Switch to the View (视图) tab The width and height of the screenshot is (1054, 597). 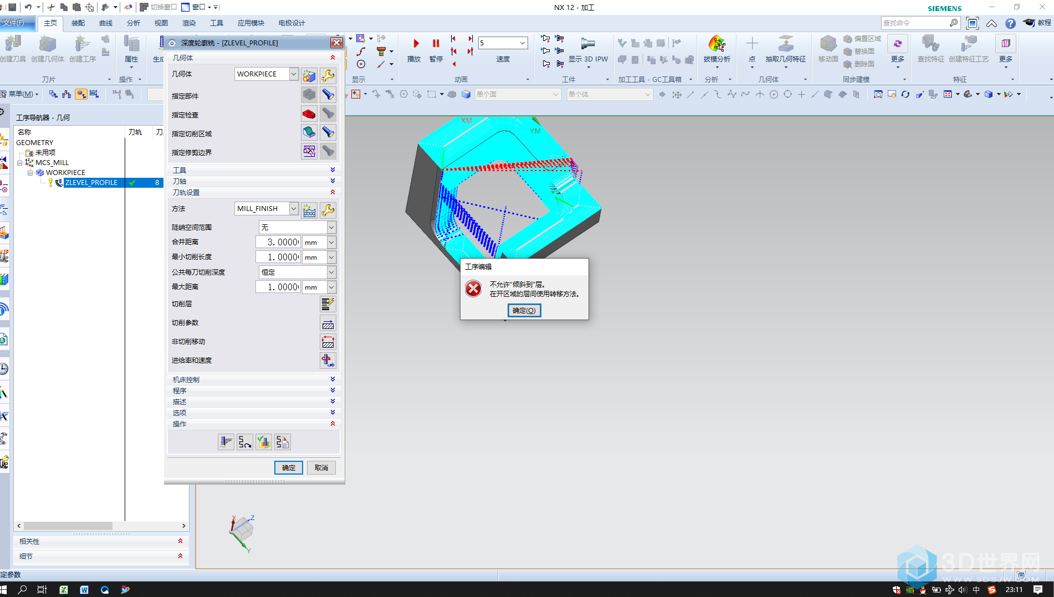tap(161, 23)
